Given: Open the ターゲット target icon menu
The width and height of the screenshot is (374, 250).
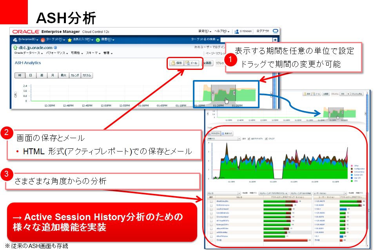Looking at the screenshot, I should (x=43, y=40).
